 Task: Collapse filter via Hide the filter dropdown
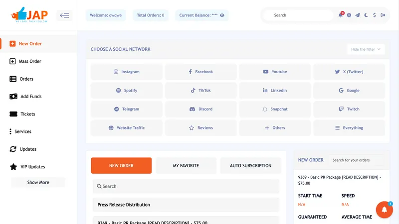coord(366,49)
